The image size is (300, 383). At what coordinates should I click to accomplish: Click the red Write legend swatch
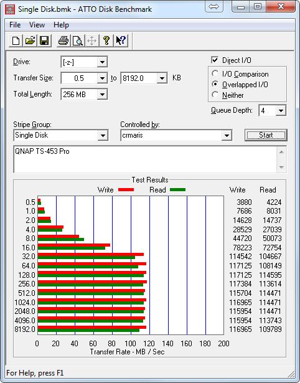coord(126,190)
